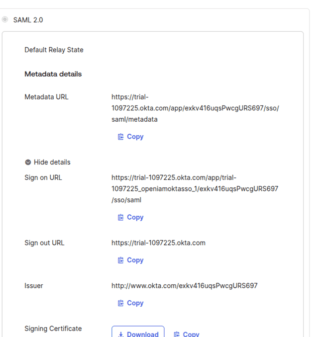Copy the Issuer value via Copy link
320x337 pixels.
[135, 303]
